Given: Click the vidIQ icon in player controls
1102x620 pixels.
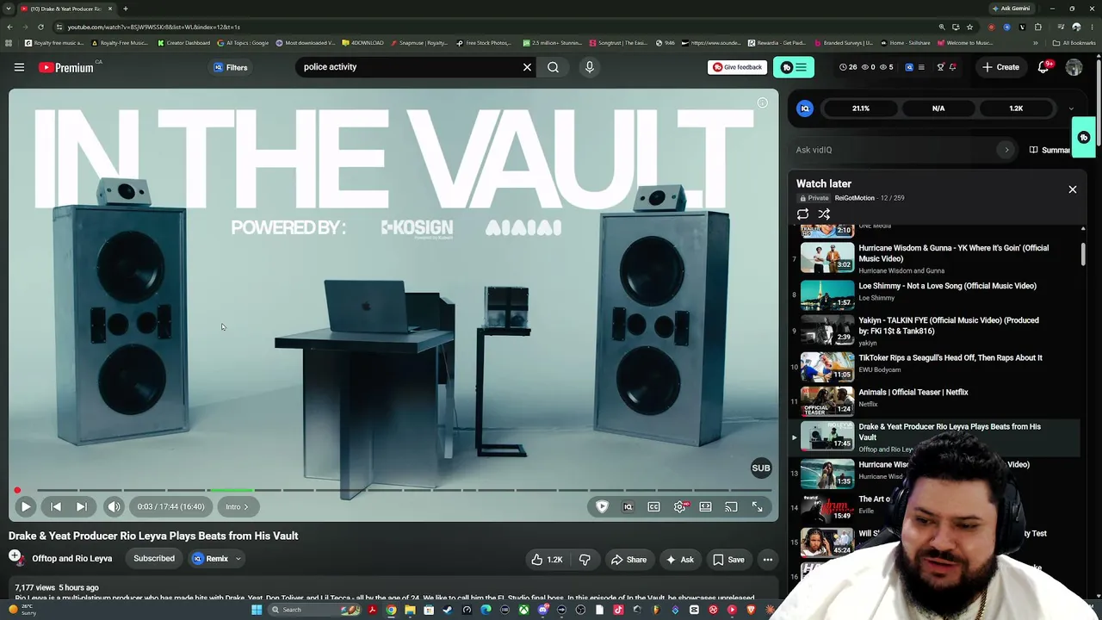Looking at the screenshot, I should (x=628, y=507).
